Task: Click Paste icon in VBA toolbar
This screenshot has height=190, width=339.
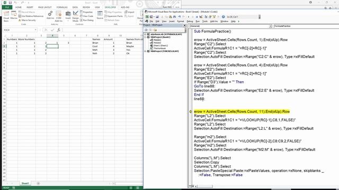Action: [171, 17]
